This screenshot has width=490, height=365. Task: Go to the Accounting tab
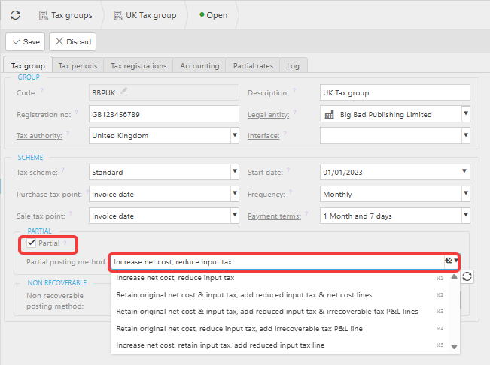[x=199, y=65]
